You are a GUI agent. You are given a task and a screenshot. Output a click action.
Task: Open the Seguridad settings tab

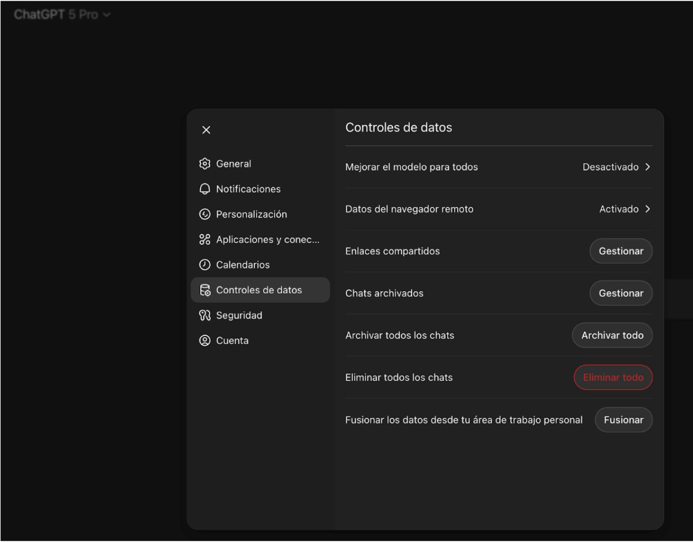tap(239, 315)
